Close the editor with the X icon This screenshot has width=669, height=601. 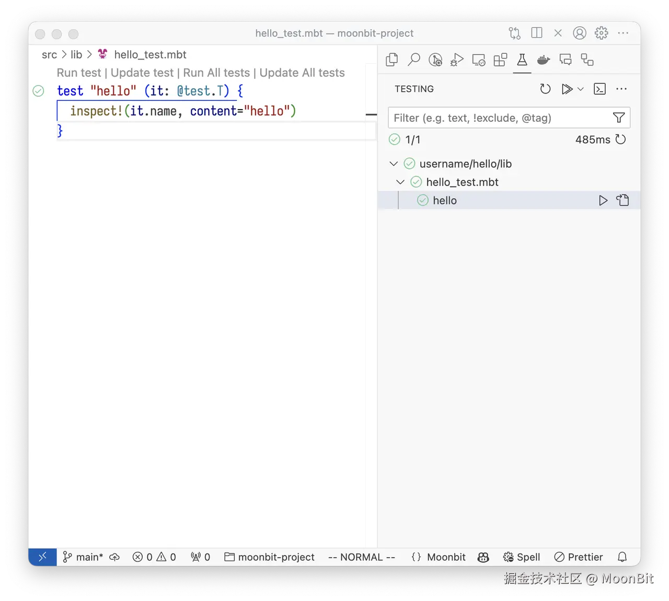click(x=558, y=33)
